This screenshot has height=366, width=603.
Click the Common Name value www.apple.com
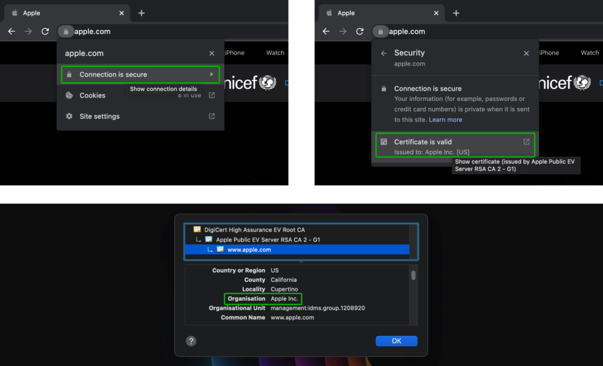pos(292,318)
